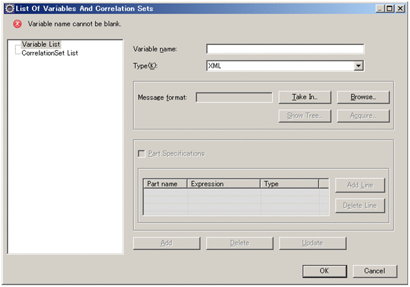Click the Show Tree... button
Screen dimensions: 410x287
click(x=304, y=116)
